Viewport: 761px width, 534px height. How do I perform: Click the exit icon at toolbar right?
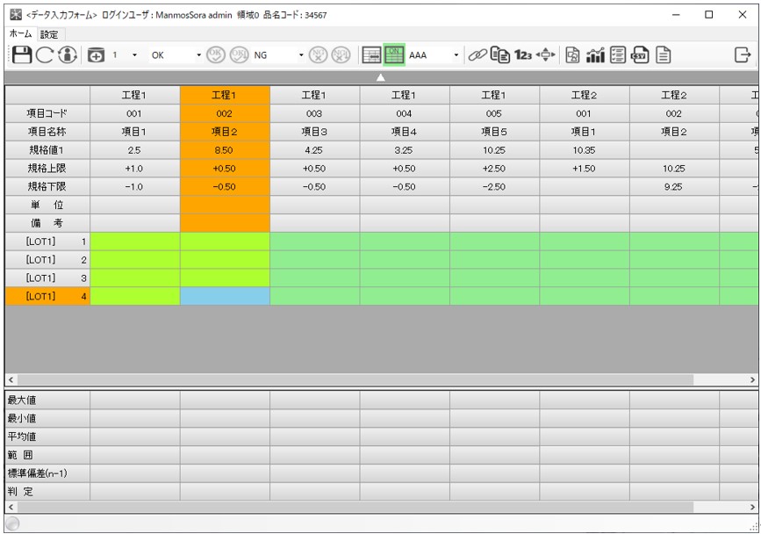click(x=742, y=55)
